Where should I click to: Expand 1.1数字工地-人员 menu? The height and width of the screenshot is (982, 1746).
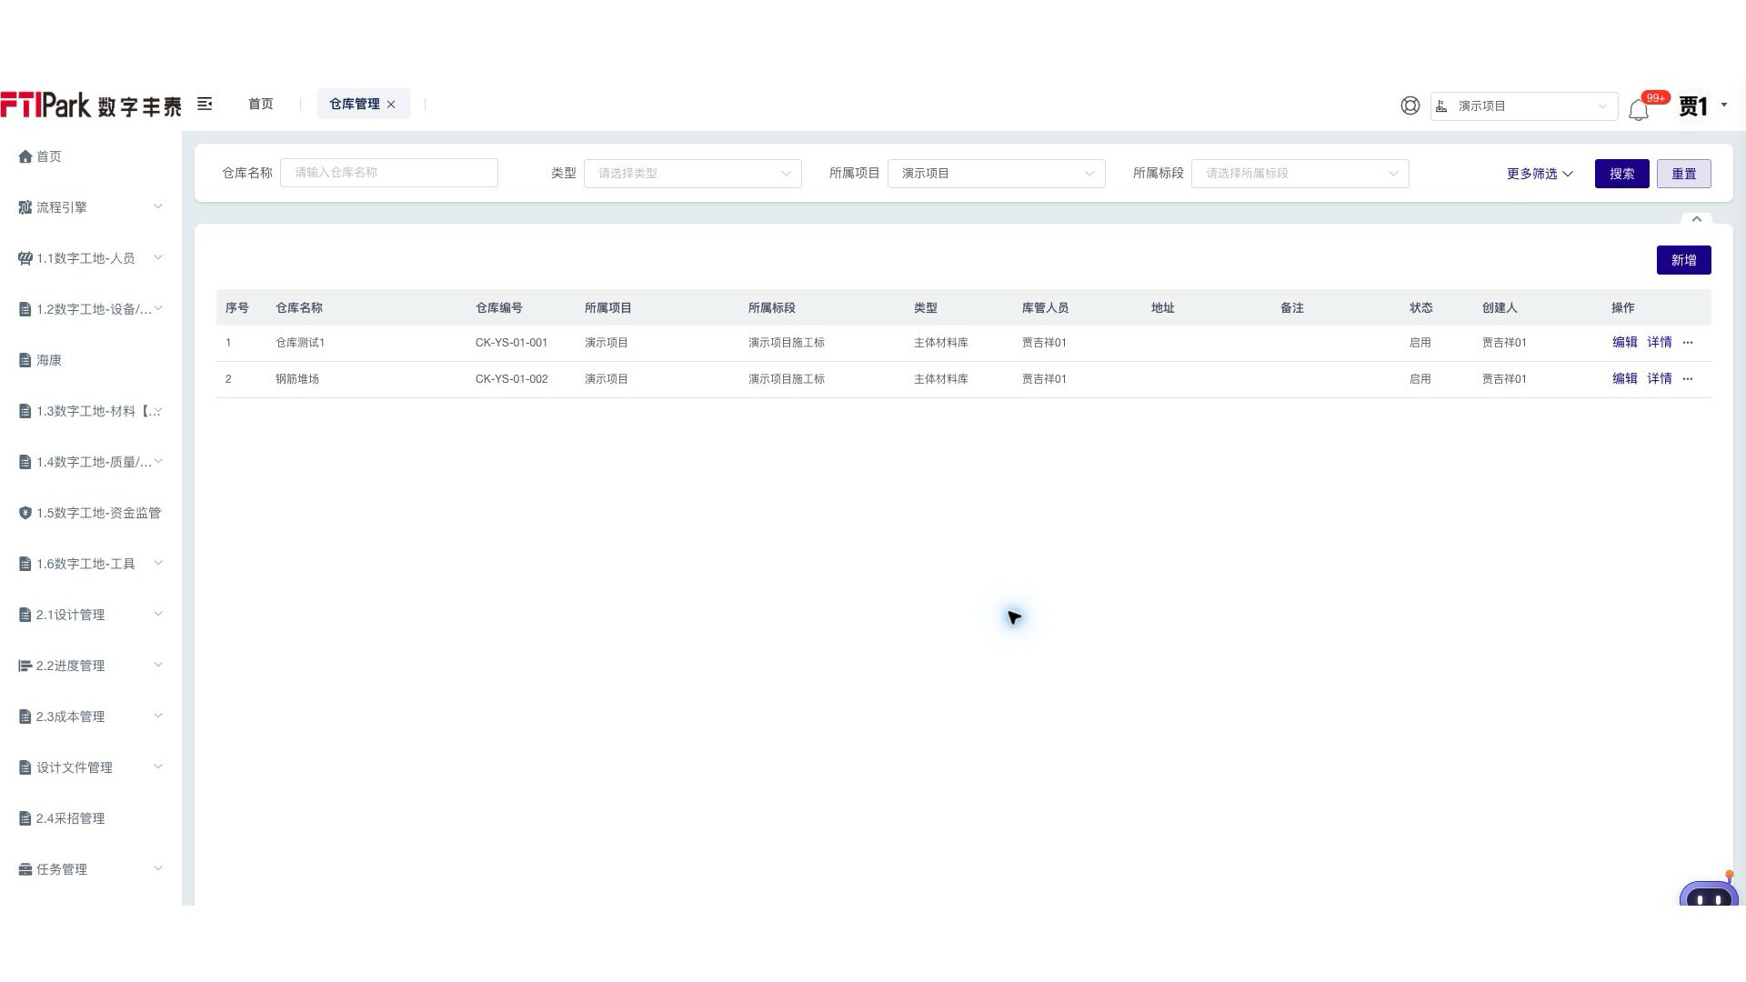click(91, 258)
